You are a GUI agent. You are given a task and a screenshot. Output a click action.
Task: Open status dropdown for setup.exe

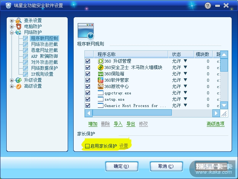click(x=185, y=99)
